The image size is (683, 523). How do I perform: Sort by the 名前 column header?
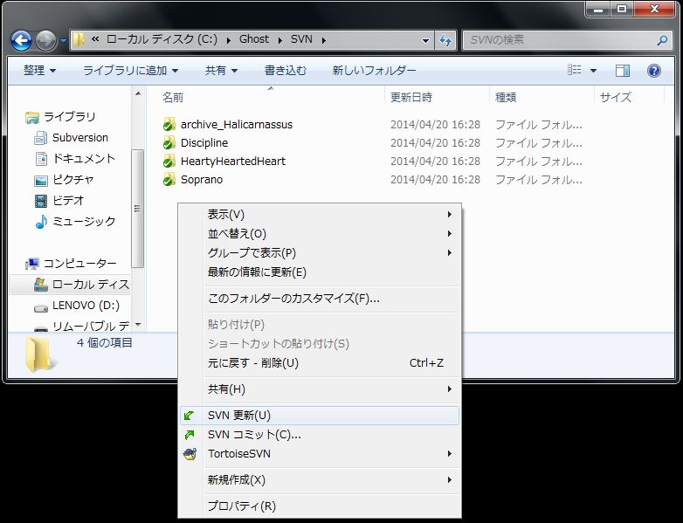(x=173, y=97)
